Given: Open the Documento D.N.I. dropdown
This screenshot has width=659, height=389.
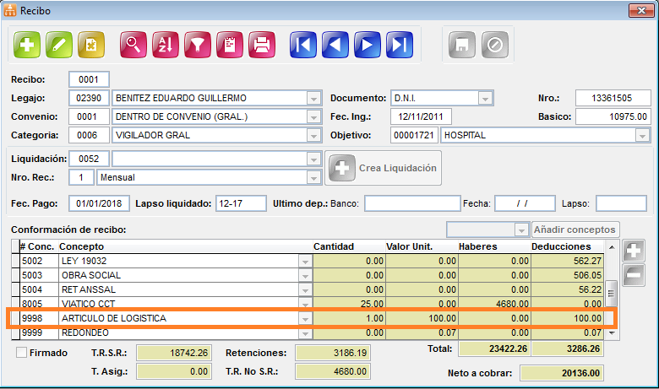Looking at the screenshot, I should tap(485, 99).
